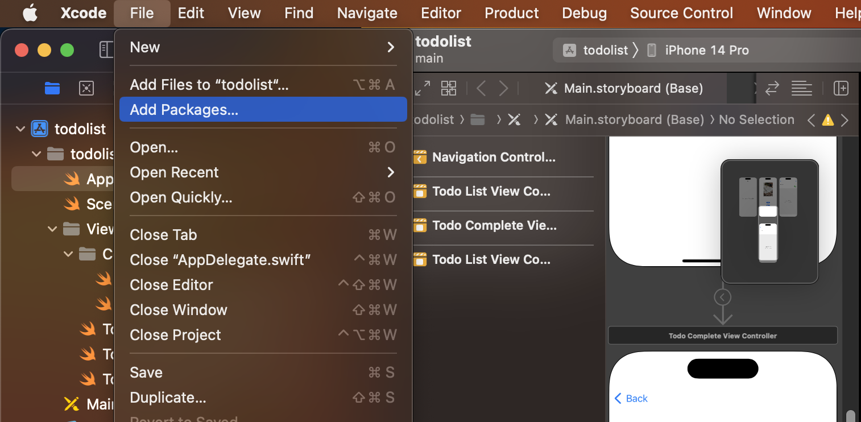Viewport: 861px width, 422px height.
Task: Open the Debug menu
Action: click(585, 13)
